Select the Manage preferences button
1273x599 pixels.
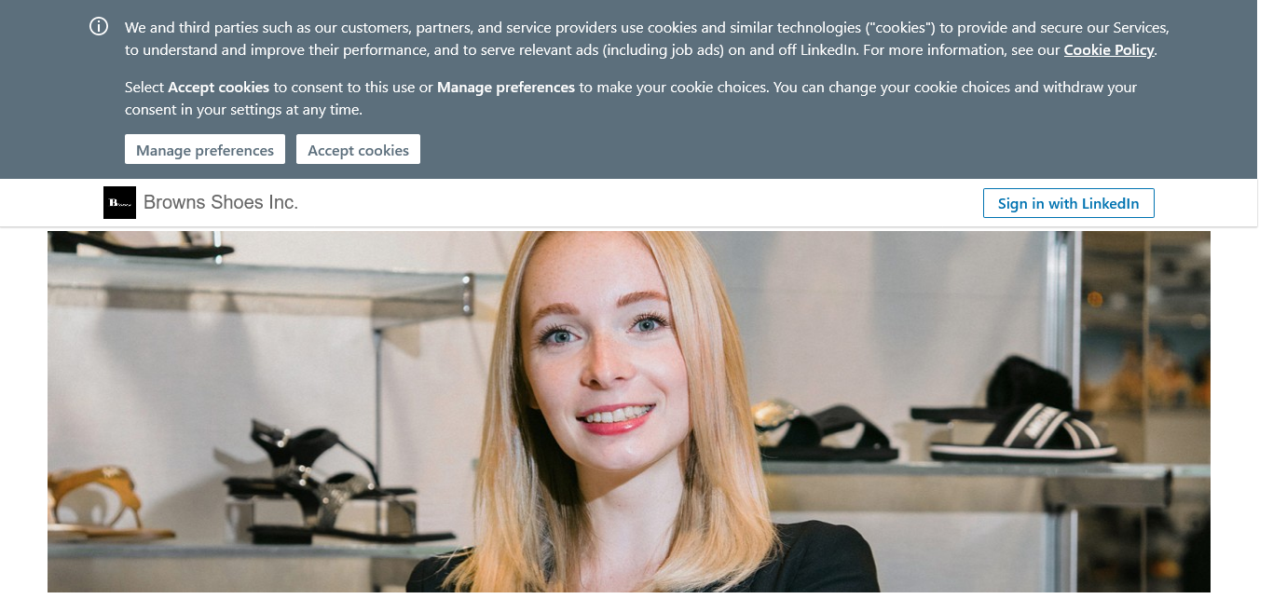(205, 150)
